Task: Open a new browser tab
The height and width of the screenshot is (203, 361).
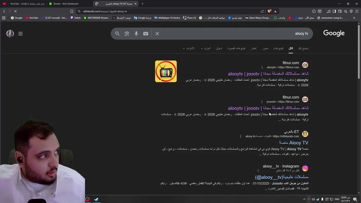Action: click(x=142, y=4)
